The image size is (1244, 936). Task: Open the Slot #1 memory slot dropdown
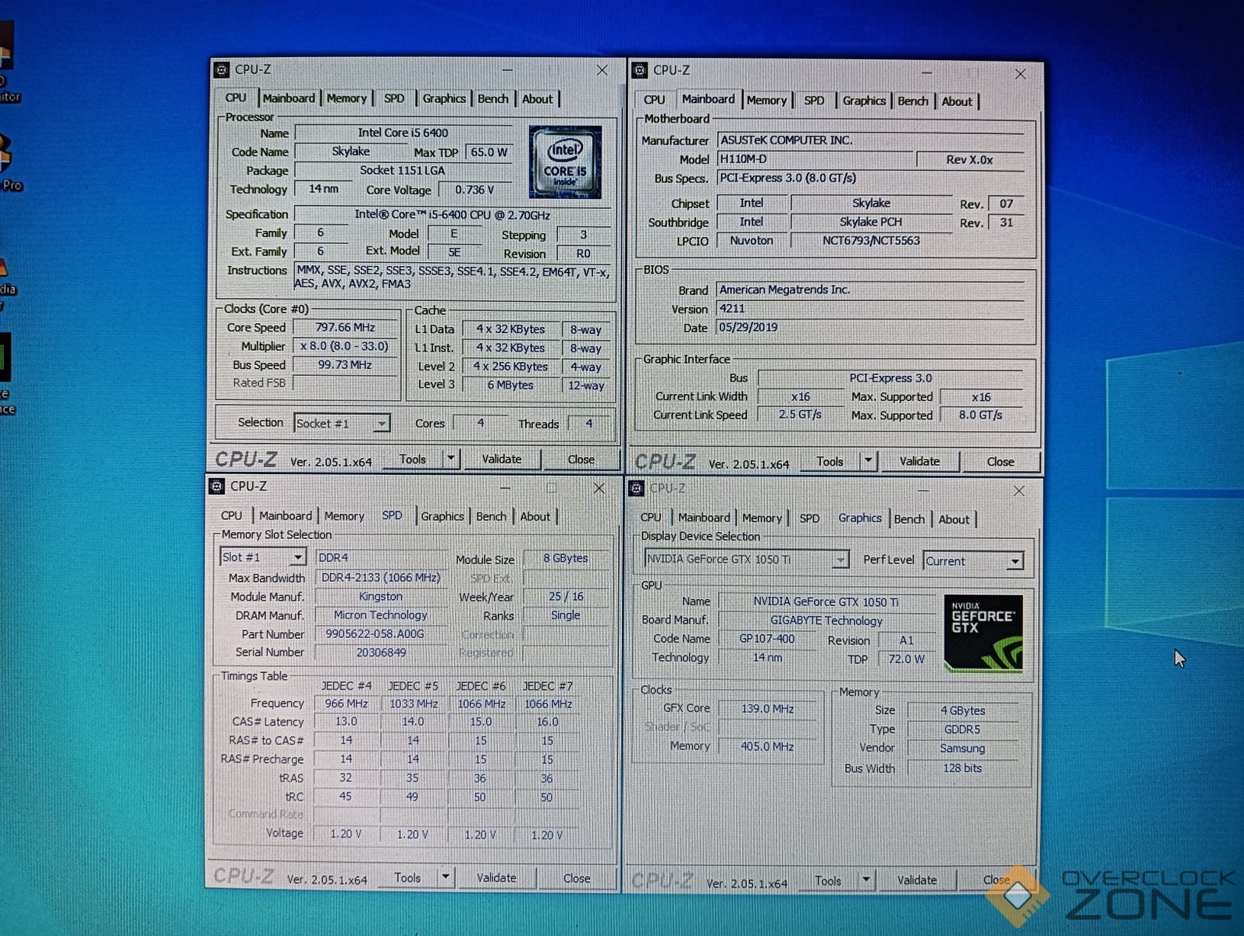tap(297, 558)
